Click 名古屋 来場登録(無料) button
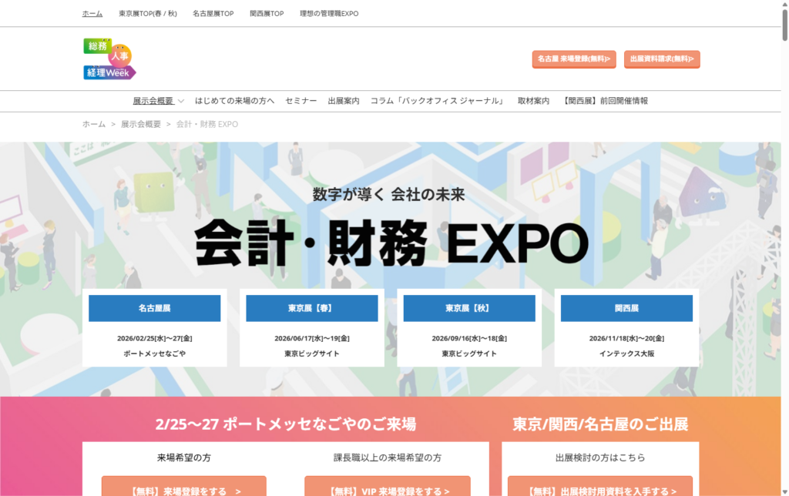The width and height of the screenshot is (789, 496). [573, 59]
